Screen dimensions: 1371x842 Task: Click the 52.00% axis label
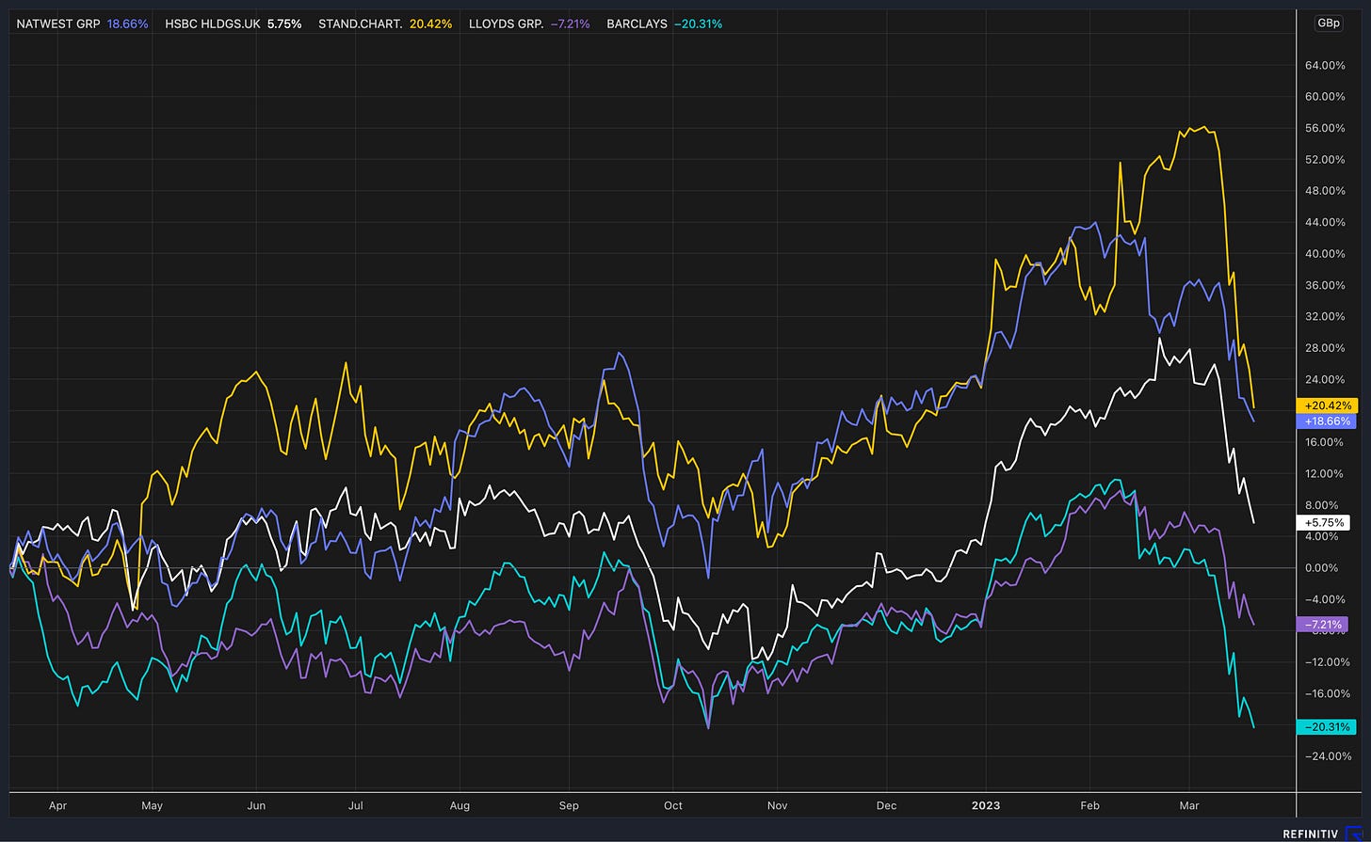coord(1325,160)
